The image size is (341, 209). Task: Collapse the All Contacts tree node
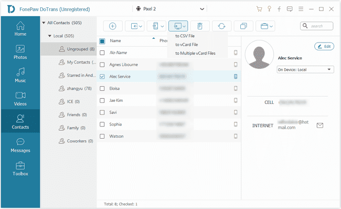44,23
